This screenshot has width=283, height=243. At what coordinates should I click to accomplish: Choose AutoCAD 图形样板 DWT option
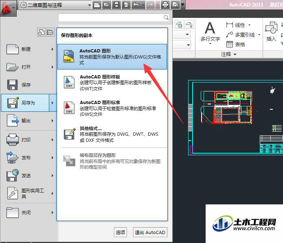pyautogui.click(x=112, y=82)
